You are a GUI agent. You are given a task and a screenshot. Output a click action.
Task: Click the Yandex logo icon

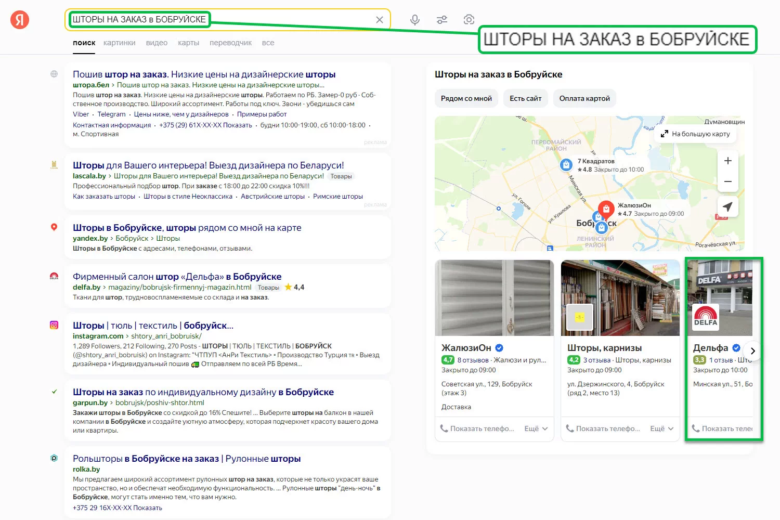tap(20, 20)
